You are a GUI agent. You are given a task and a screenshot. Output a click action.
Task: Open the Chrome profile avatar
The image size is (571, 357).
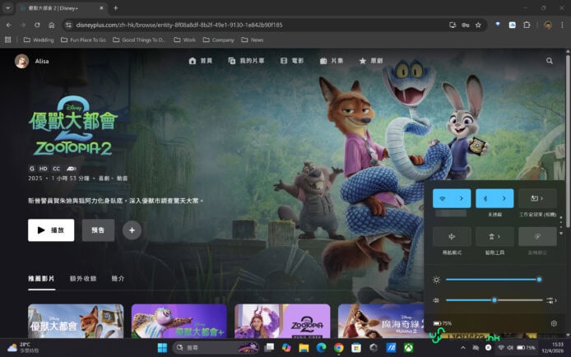point(548,25)
